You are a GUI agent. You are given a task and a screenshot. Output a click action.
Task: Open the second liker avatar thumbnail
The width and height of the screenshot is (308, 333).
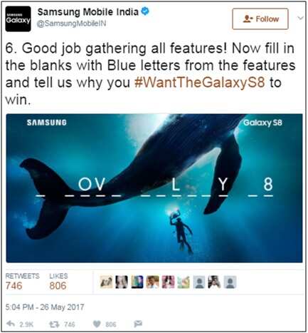click(x=122, y=282)
